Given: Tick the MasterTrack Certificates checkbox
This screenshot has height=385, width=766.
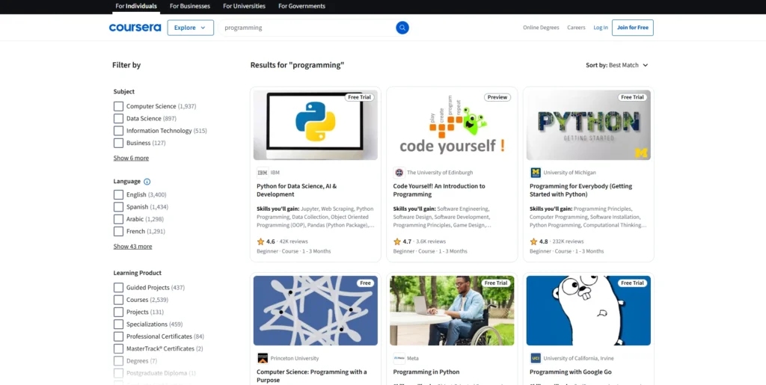Looking at the screenshot, I should (118, 348).
